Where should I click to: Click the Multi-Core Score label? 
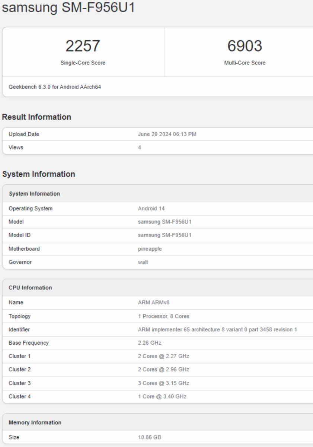(x=245, y=63)
